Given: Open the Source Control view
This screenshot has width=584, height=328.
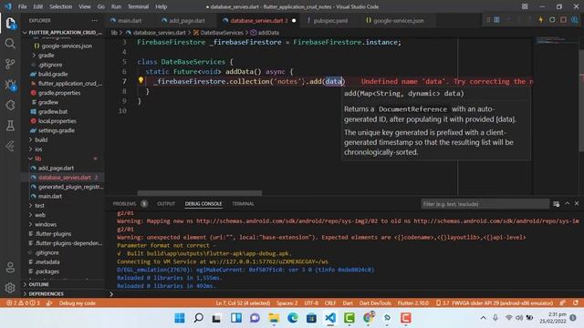Looking at the screenshot, I should 10,64.
